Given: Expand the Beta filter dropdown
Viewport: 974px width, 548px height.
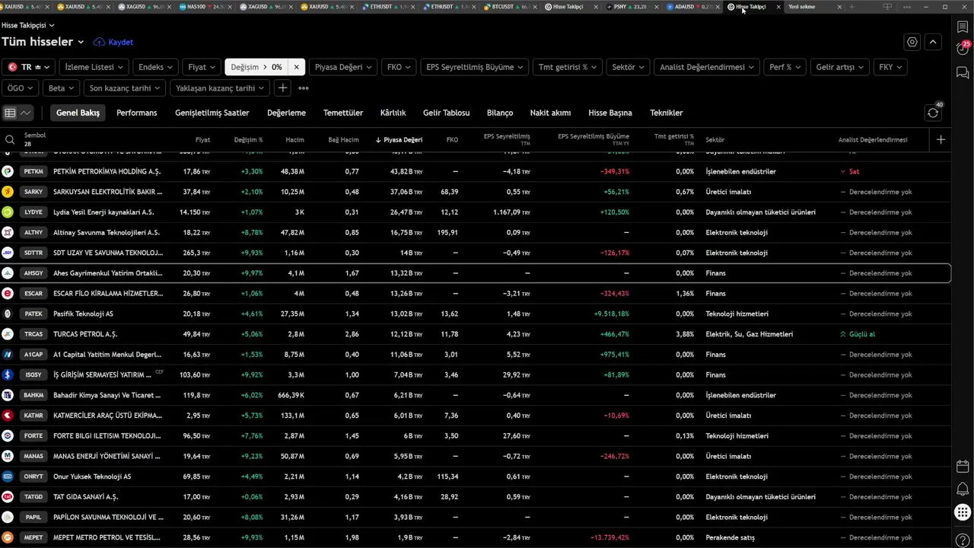Looking at the screenshot, I should point(62,88).
